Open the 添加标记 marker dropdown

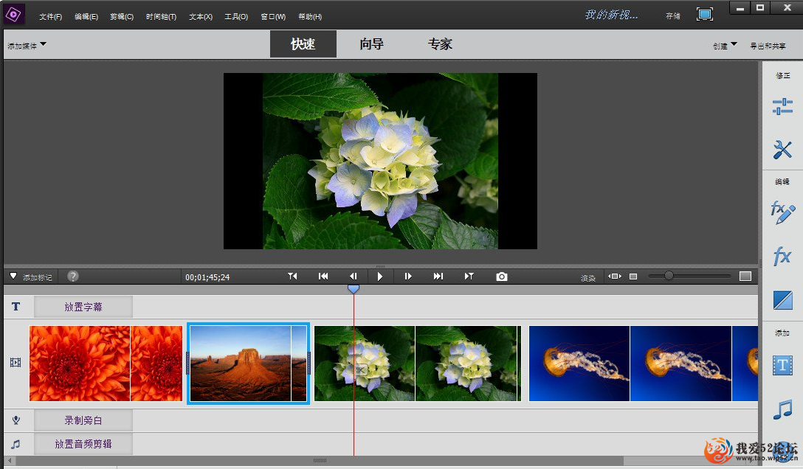[x=31, y=277]
